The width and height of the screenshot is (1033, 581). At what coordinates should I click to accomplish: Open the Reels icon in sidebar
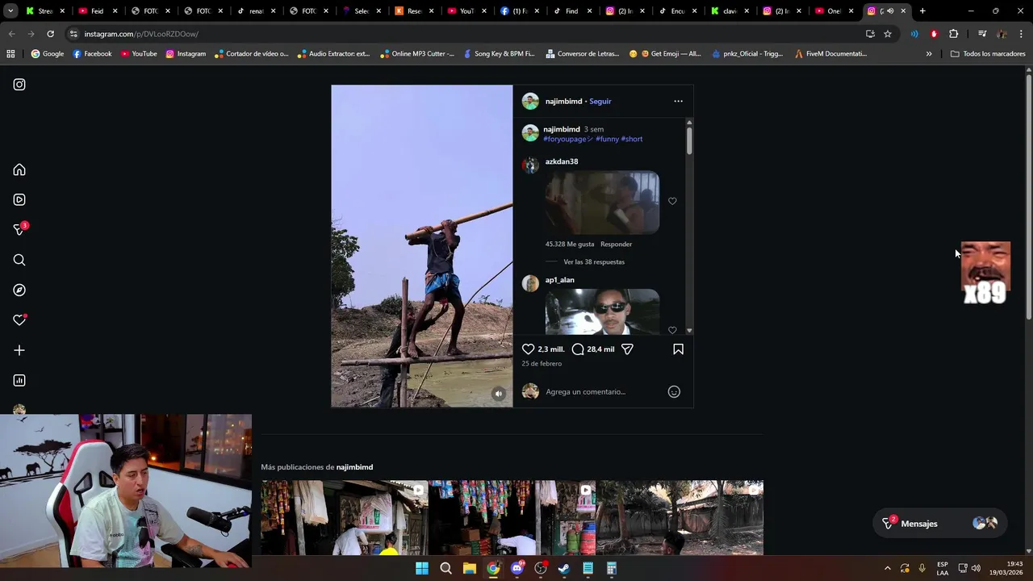(x=19, y=199)
